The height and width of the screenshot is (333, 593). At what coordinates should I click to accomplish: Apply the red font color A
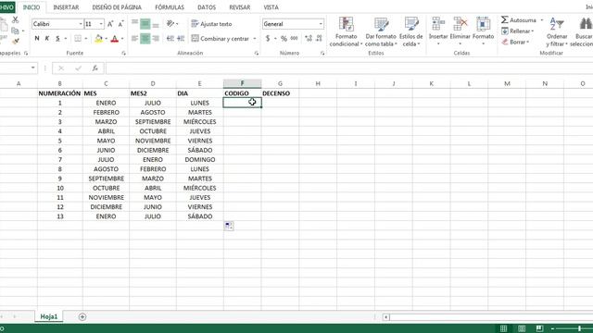click(x=115, y=39)
